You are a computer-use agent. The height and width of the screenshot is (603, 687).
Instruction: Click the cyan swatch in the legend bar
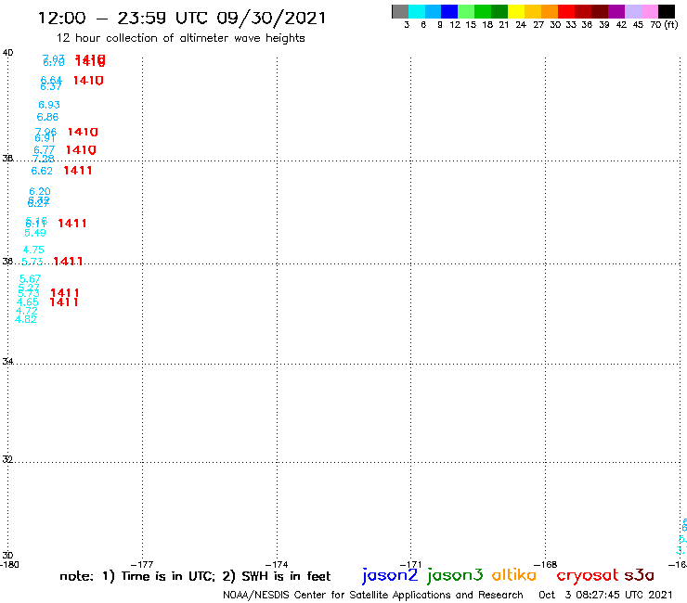416,11
